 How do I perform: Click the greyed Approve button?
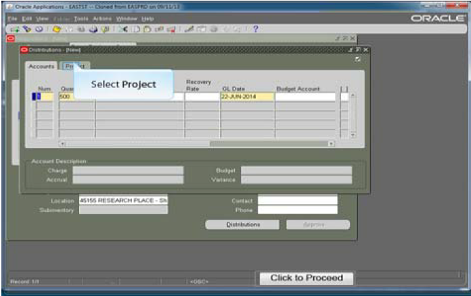coord(318,224)
